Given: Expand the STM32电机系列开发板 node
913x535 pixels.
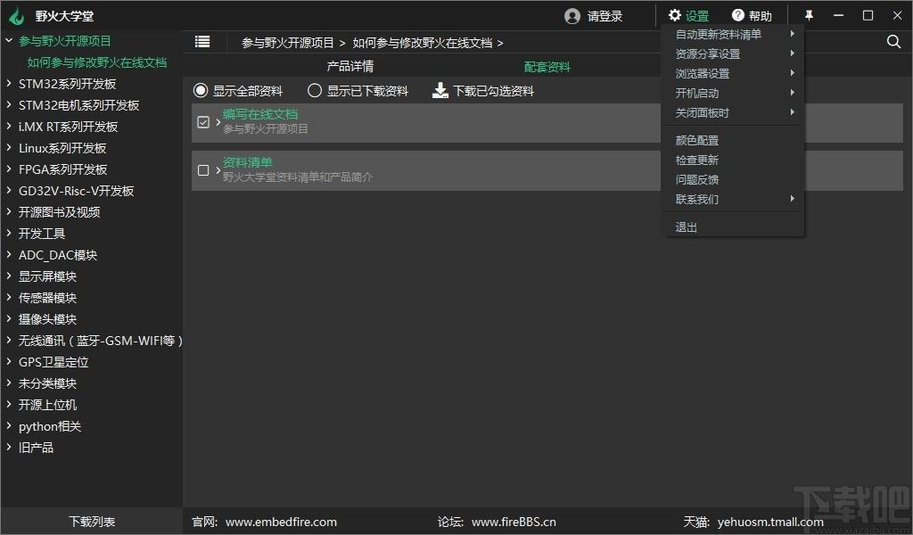Looking at the screenshot, I should click(9, 105).
